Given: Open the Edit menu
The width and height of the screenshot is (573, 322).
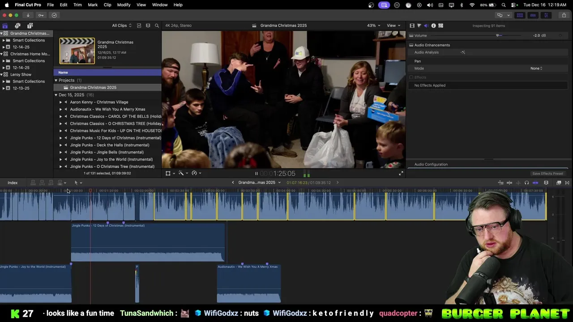Looking at the screenshot, I should click(64, 4).
